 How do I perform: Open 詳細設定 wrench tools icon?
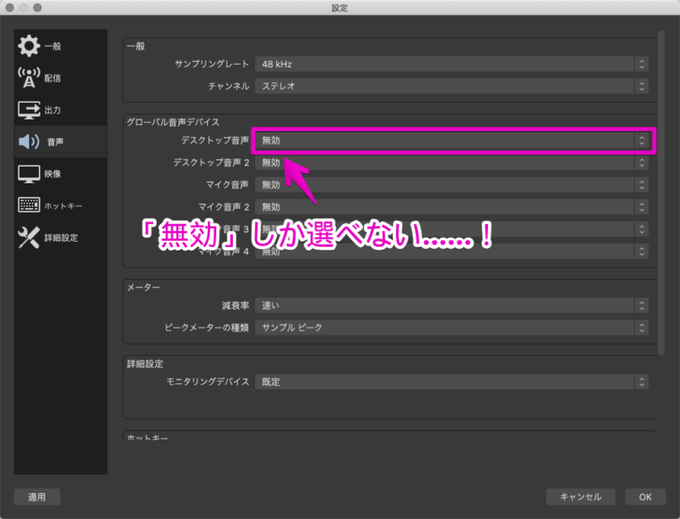pyautogui.click(x=28, y=237)
